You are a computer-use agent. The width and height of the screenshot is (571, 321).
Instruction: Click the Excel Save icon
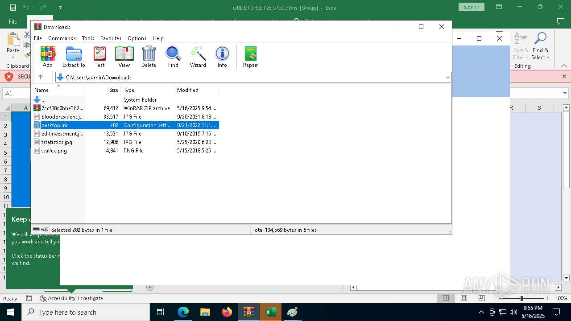coord(12,8)
